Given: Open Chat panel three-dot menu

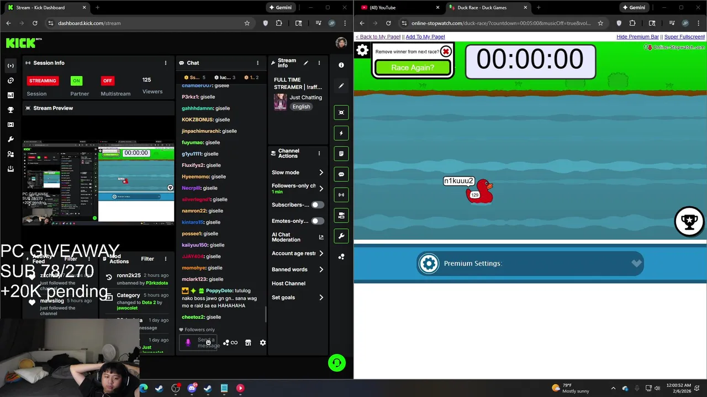Looking at the screenshot, I should coord(257,63).
